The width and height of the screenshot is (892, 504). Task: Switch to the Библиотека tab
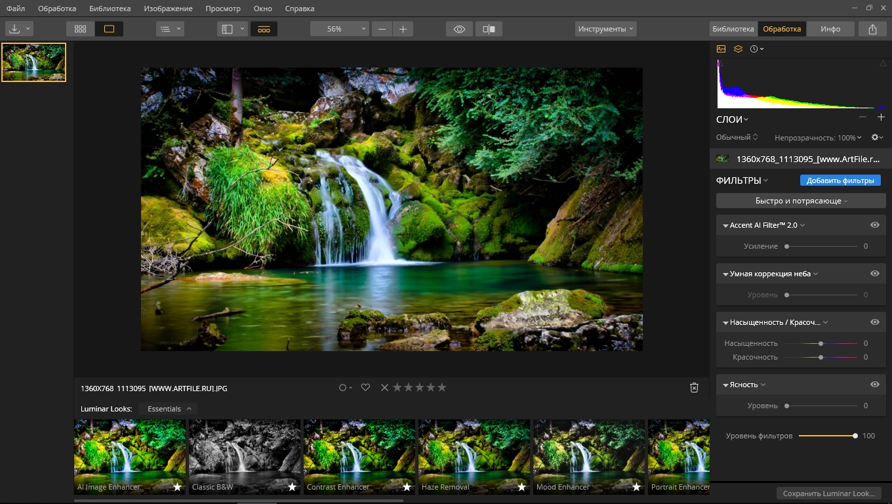tap(733, 29)
